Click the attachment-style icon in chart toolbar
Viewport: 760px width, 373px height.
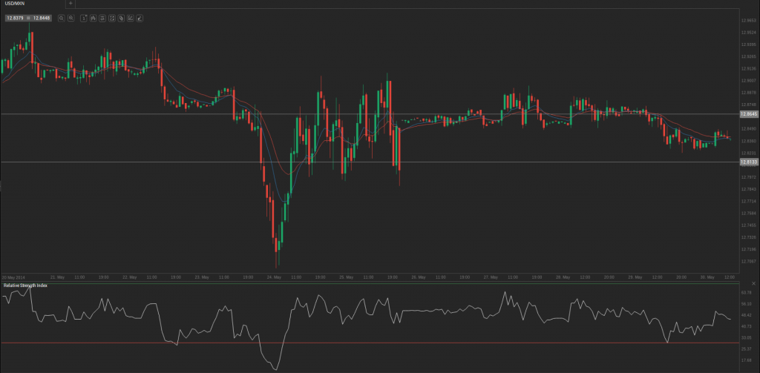click(x=121, y=18)
